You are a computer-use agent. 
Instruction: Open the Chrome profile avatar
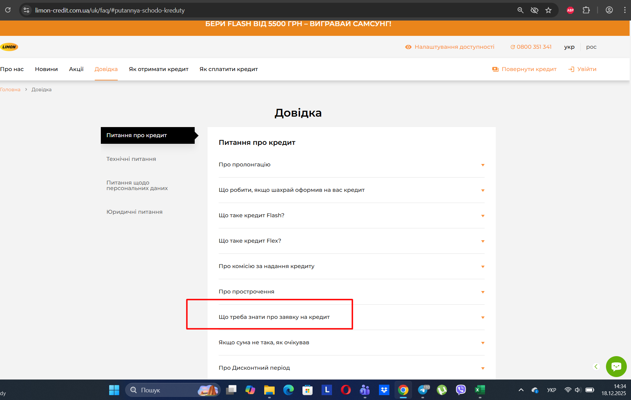(609, 10)
